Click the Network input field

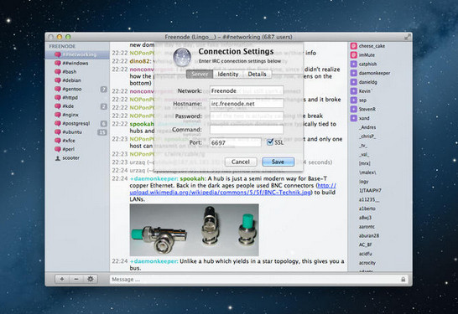click(x=247, y=90)
